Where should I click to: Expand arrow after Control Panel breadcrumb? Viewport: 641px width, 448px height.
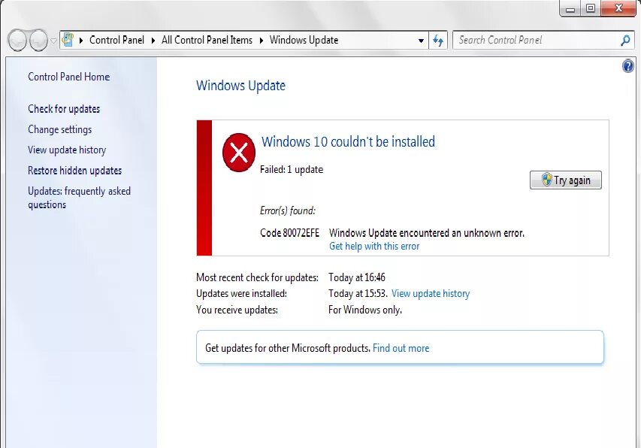tap(153, 40)
